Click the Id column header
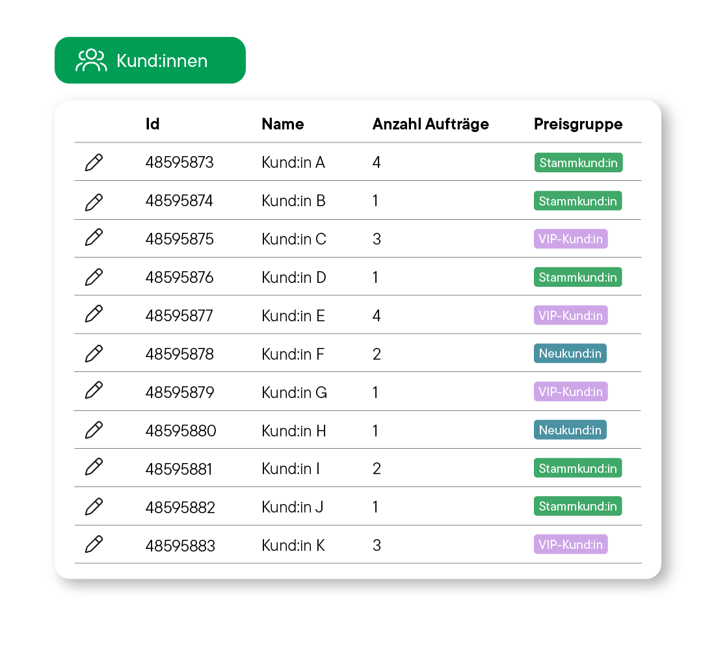The width and height of the screenshot is (716, 651). click(152, 124)
